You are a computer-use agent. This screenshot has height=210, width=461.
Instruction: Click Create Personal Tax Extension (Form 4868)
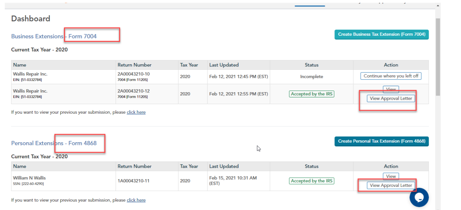pos(381,141)
